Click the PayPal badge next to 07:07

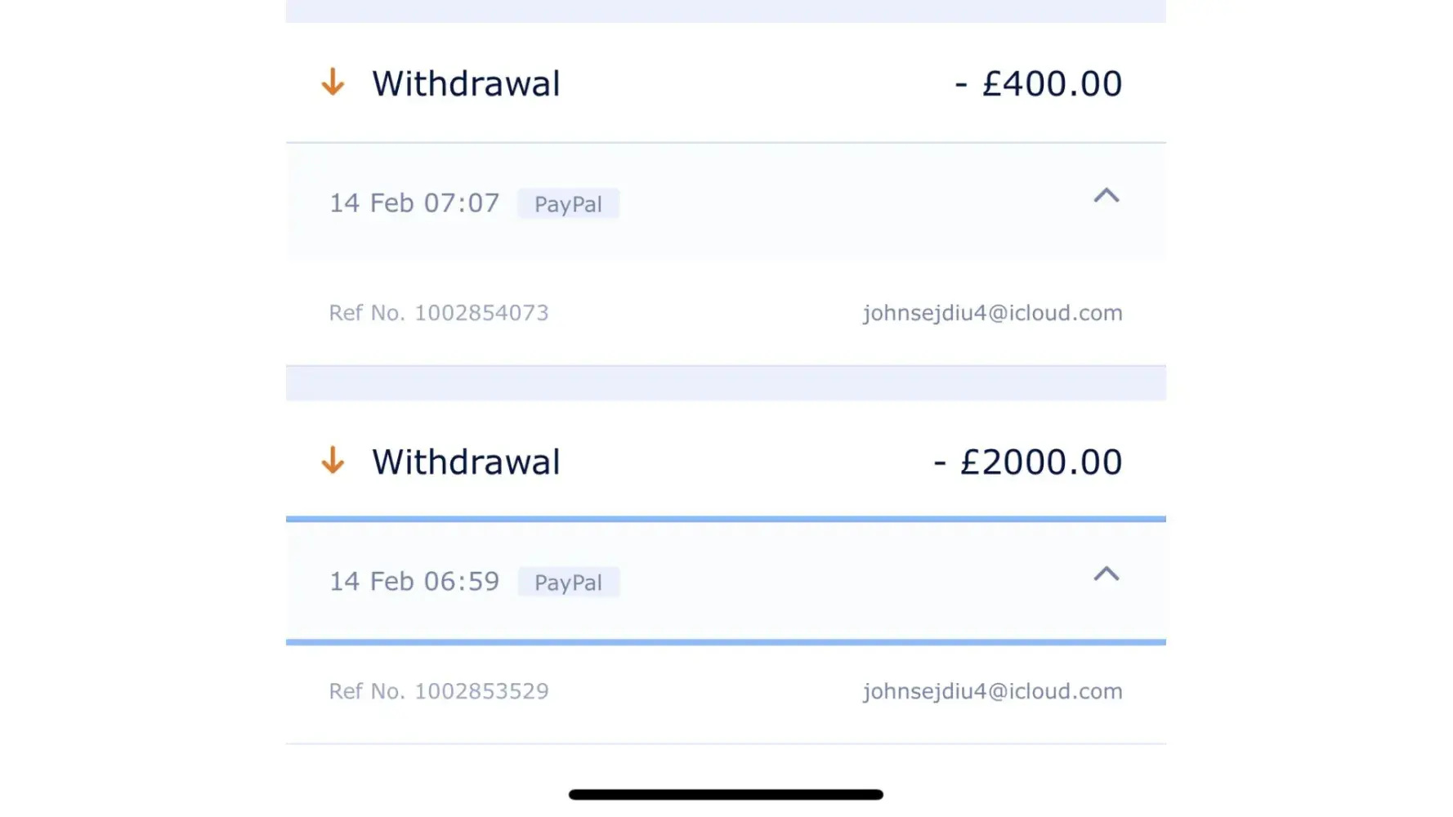568,204
